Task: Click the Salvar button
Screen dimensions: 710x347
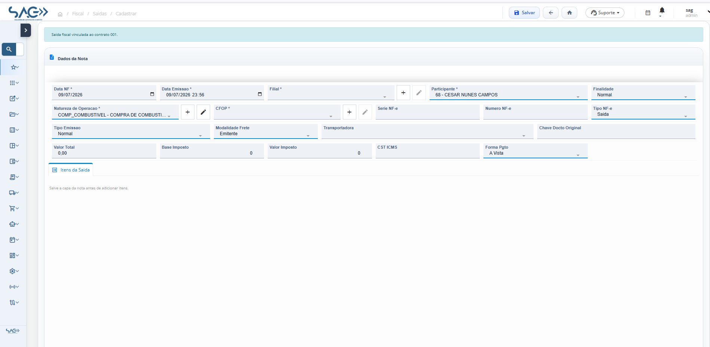Action: click(x=524, y=13)
